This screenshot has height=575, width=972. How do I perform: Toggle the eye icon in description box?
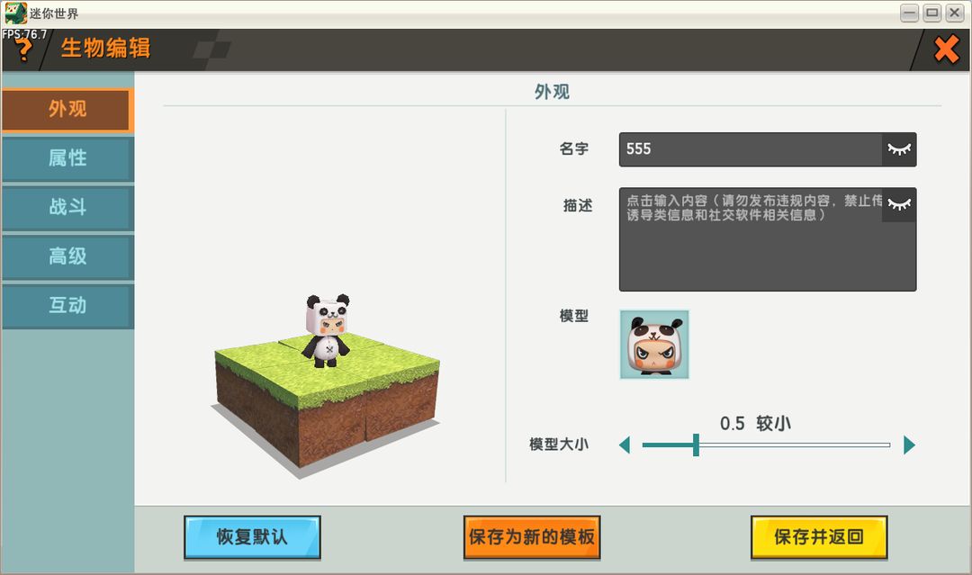pos(898,205)
